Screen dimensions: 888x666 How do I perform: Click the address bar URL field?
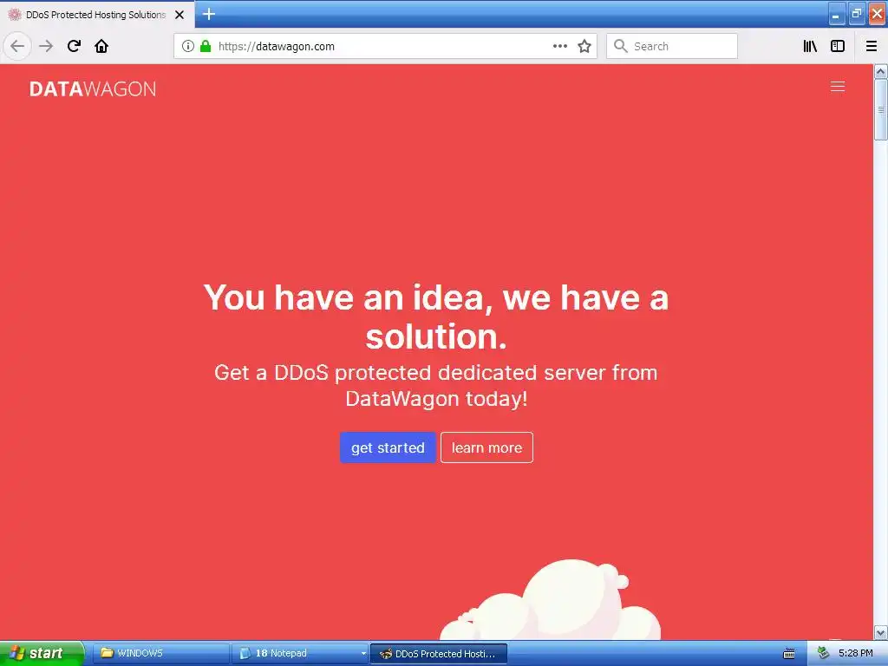click(x=385, y=46)
